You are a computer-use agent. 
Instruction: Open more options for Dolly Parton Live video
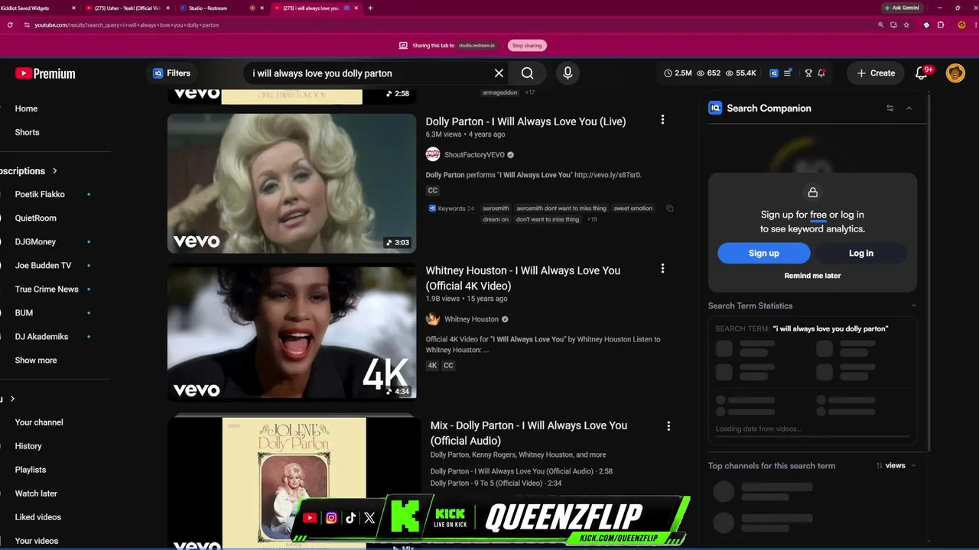pos(662,120)
